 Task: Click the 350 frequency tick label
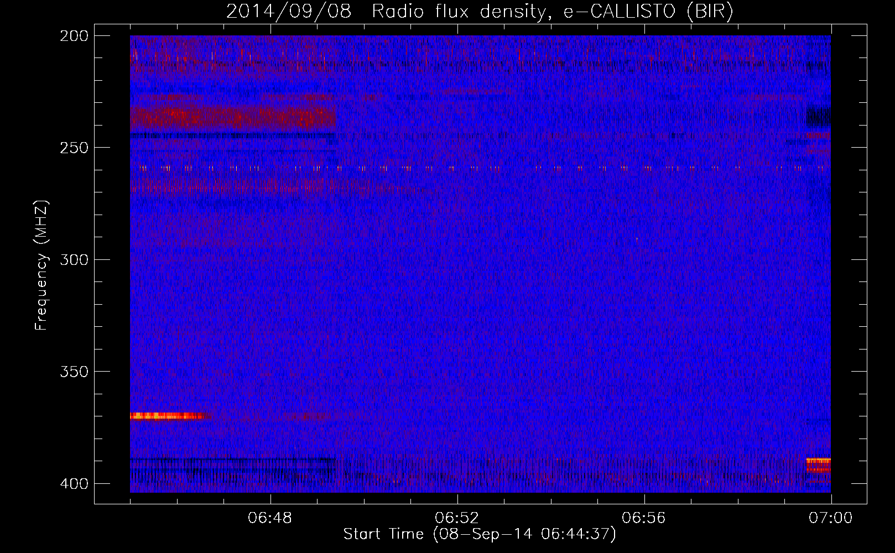point(74,372)
